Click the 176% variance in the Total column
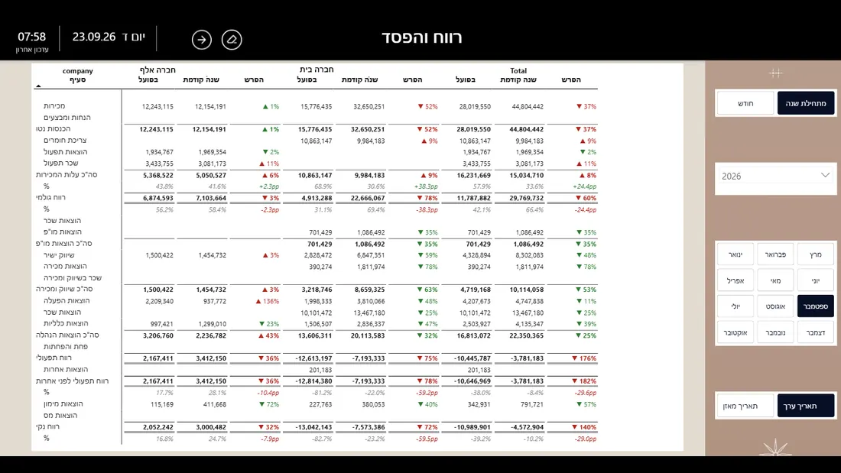This screenshot has height=473, width=841. [x=584, y=358]
